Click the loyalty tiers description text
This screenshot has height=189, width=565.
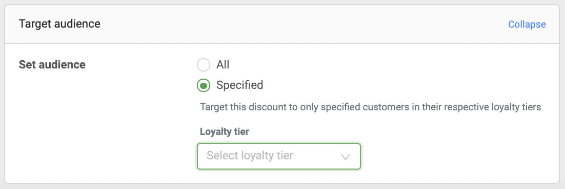pyautogui.click(x=370, y=107)
